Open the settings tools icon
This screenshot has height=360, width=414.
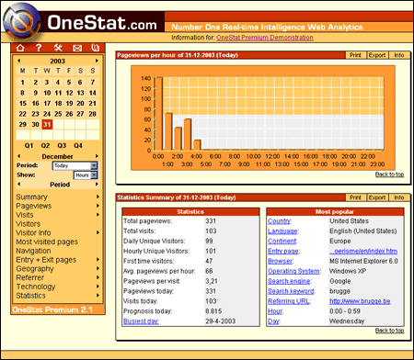[x=58, y=48]
